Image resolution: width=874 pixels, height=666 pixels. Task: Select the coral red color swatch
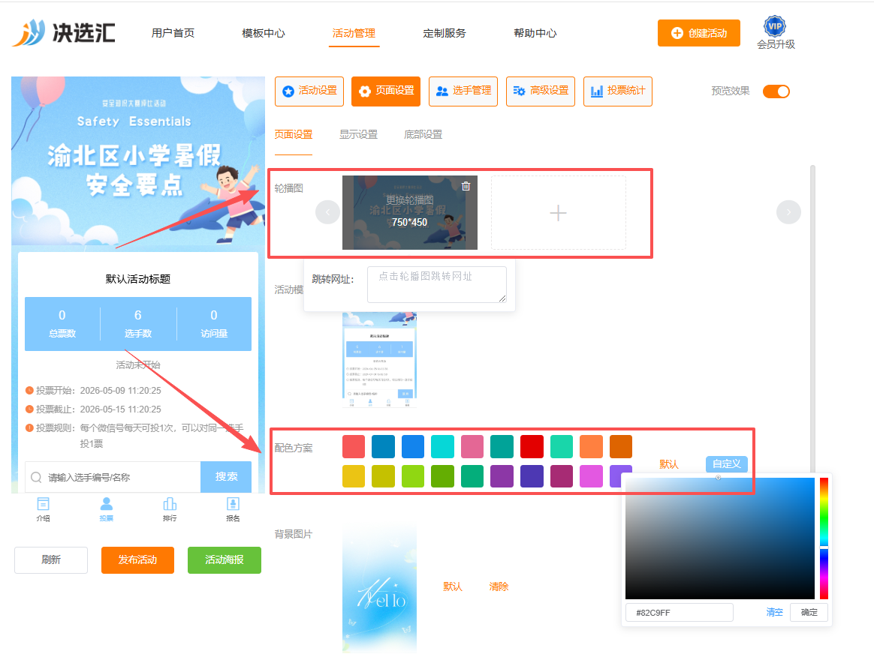pyautogui.click(x=354, y=446)
